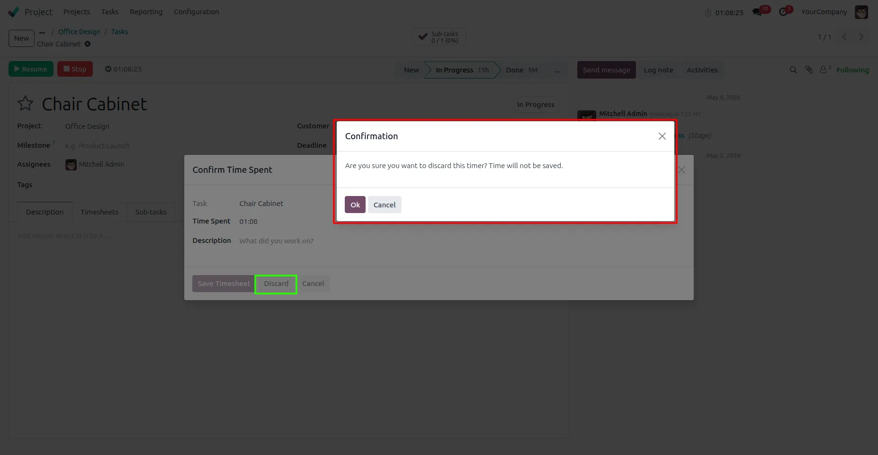This screenshot has width=878, height=455.
Task: Toggle the In Progress state badge
Action: point(536,105)
